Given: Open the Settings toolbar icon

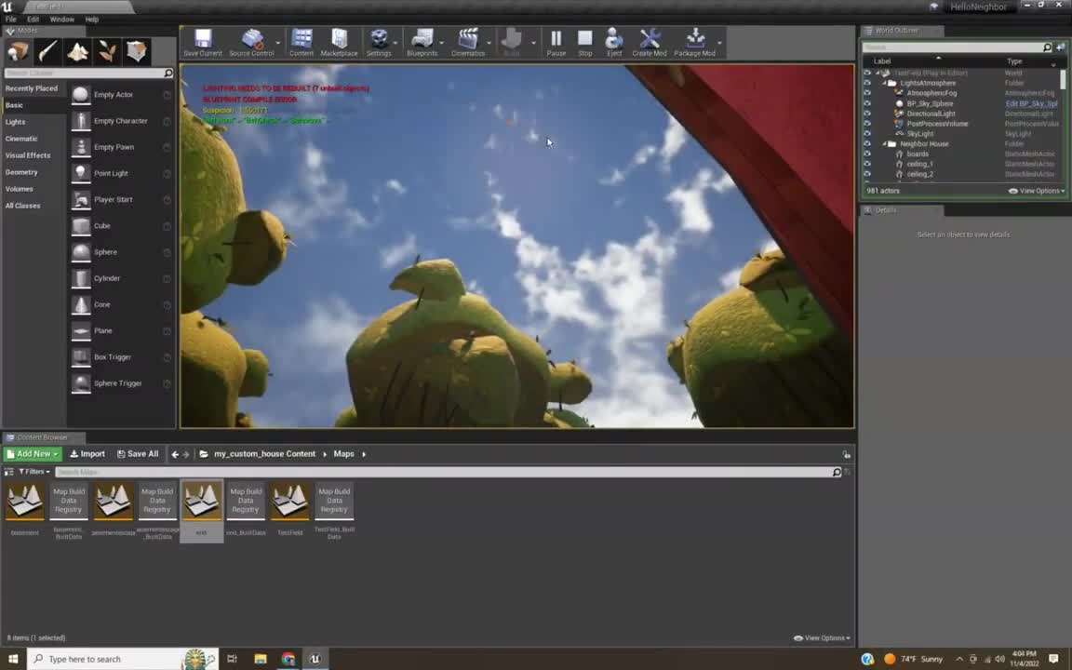Looking at the screenshot, I should (x=378, y=42).
